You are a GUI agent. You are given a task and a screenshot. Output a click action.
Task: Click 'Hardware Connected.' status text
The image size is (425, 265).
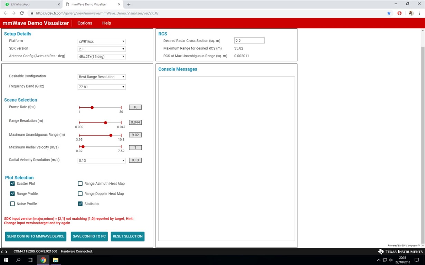coord(77,252)
